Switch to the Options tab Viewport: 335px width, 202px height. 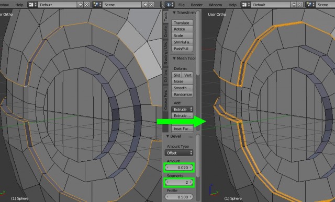[165, 76]
